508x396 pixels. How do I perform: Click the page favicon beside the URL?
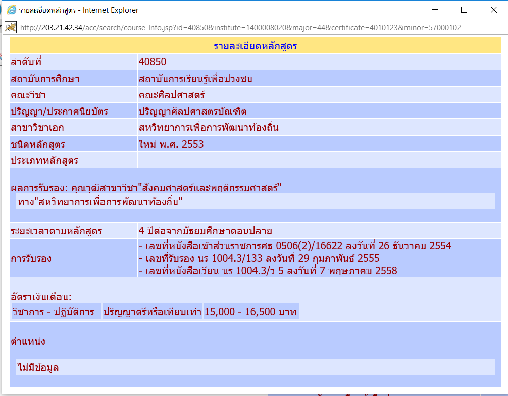11,27
